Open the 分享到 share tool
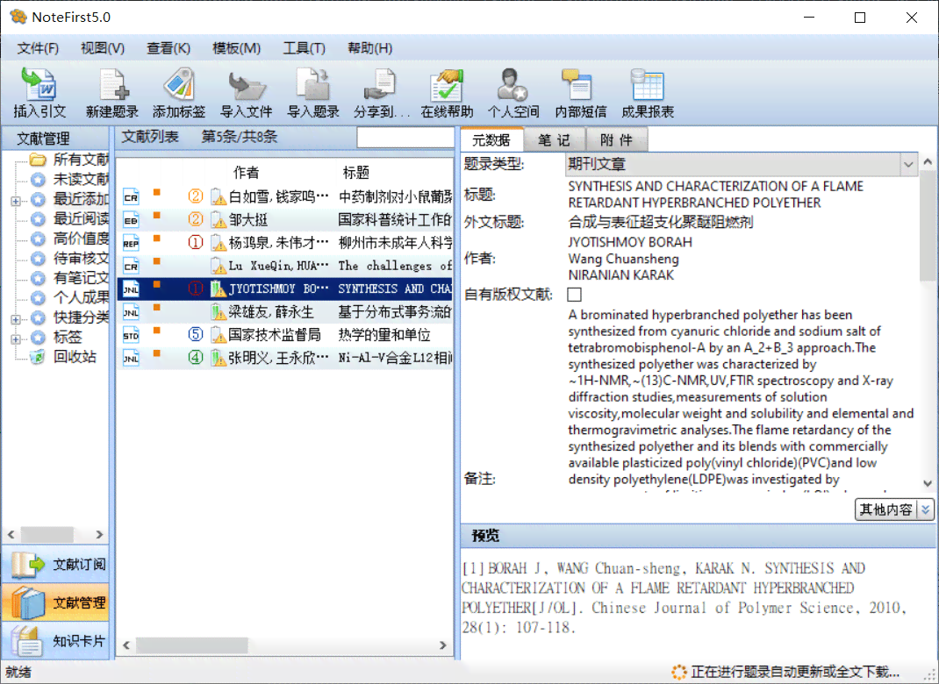This screenshot has height=684, width=939. [381, 93]
